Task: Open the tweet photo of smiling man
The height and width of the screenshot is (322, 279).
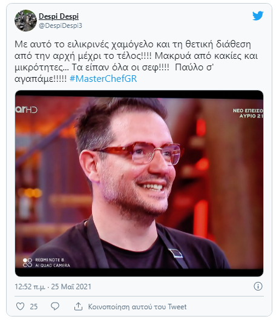Action: tap(139, 183)
